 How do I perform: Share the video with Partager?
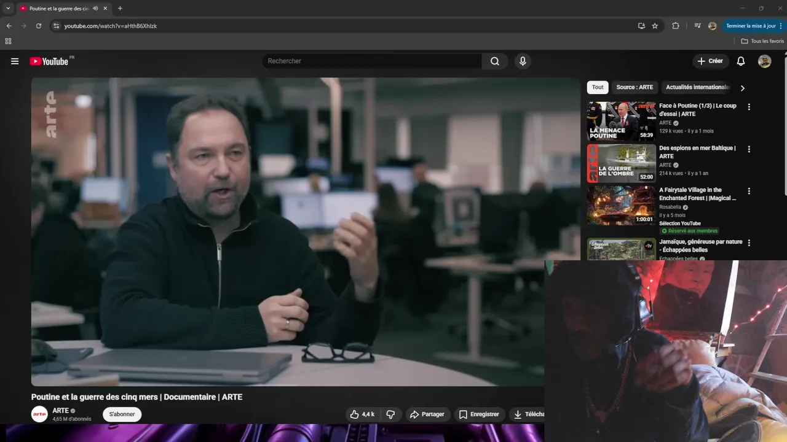pos(427,414)
